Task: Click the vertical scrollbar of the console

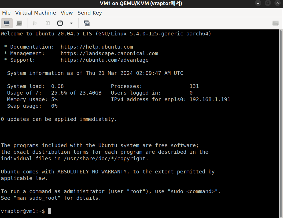Action: [281, 124]
